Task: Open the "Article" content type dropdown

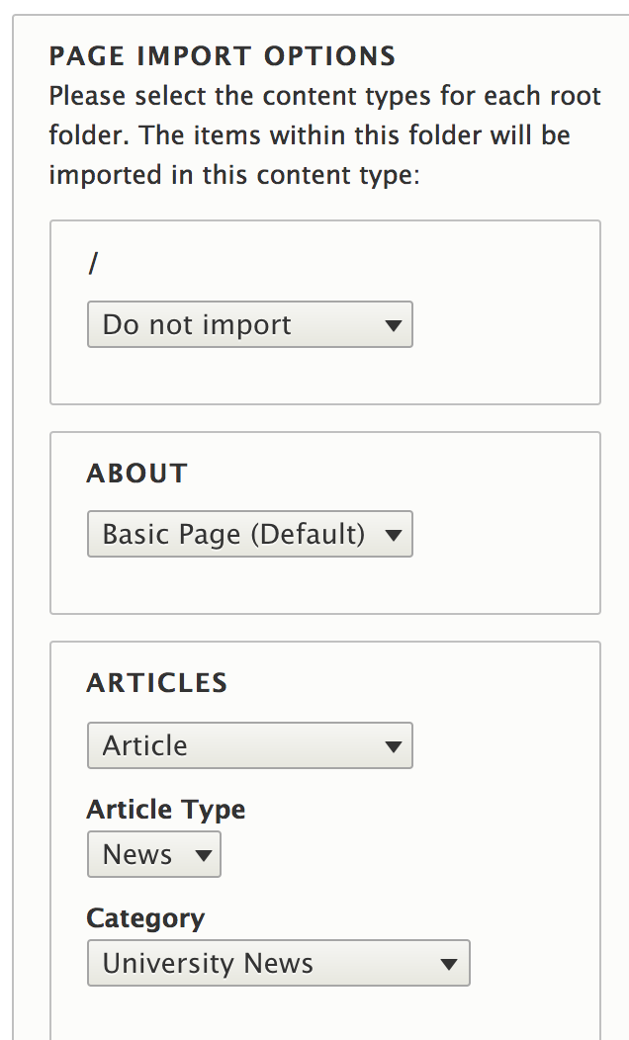Action: point(249,745)
